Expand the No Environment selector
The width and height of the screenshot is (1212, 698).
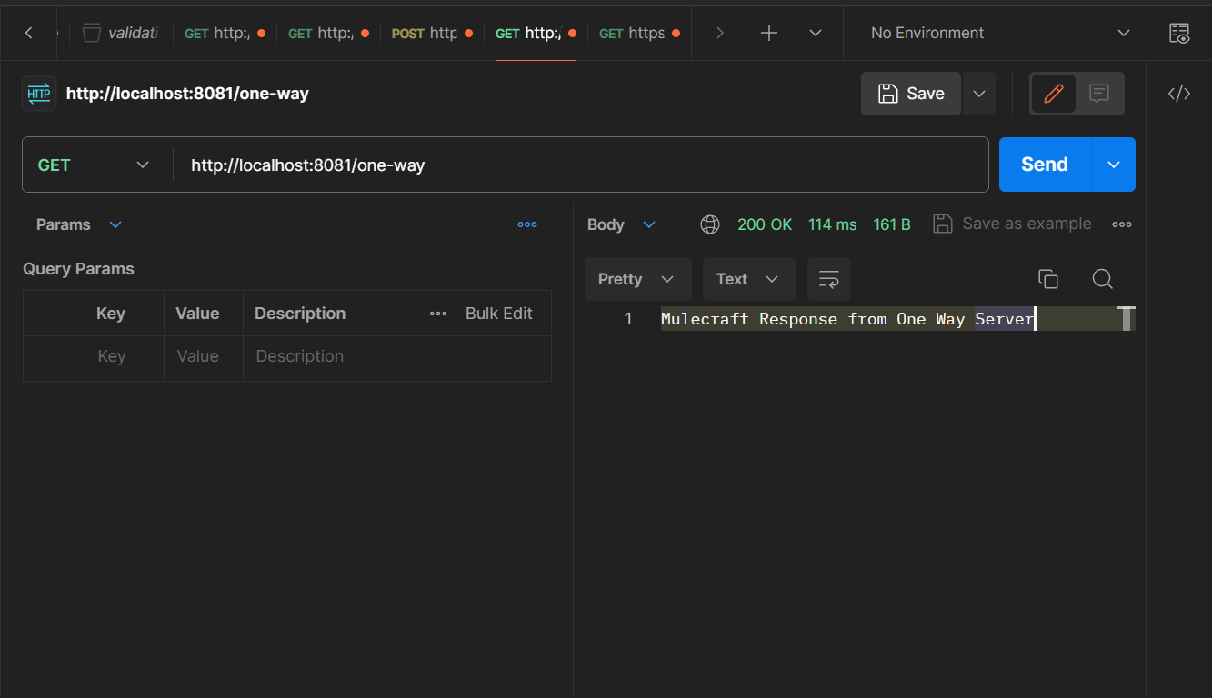pyautogui.click(x=998, y=34)
